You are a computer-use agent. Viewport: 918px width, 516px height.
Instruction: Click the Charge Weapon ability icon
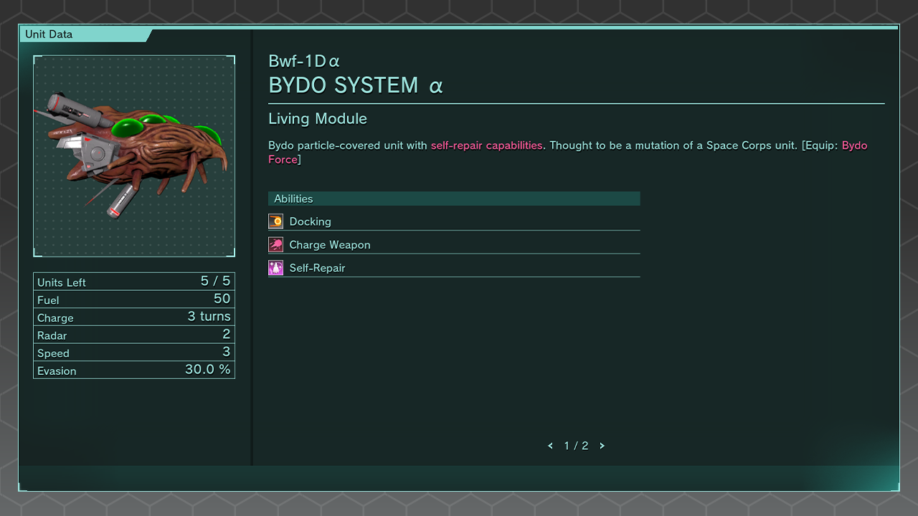(275, 245)
